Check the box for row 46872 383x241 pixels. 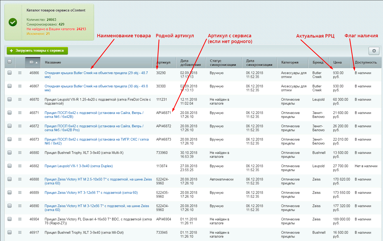click(10, 126)
